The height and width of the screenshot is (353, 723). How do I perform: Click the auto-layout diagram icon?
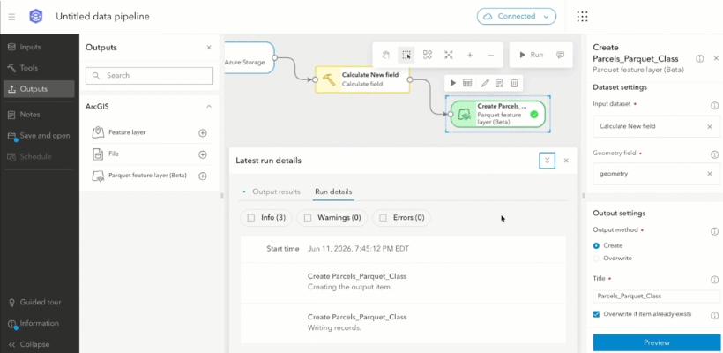pos(428,55)
